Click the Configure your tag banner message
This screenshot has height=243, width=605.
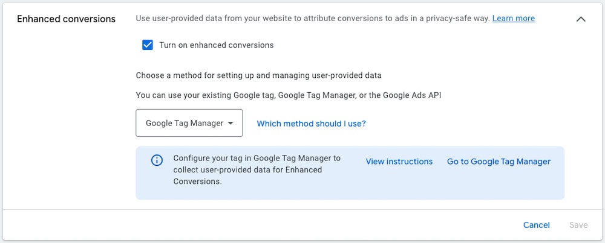tap(257, 169)
